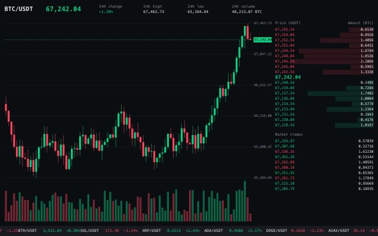Click bid amount 1.2364
This screenshot has height=236, width=378.
(x=367, y=109)
